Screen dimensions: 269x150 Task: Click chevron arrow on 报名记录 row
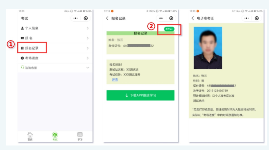tap(88, 48)
